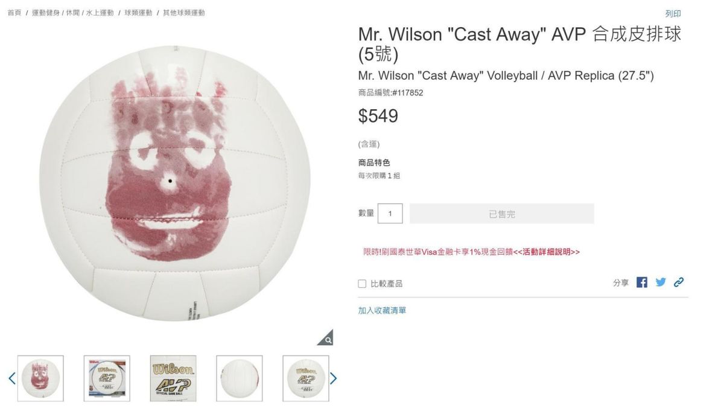Copy product link icon
Screen dimensions: 724x411
coord(679,282)
